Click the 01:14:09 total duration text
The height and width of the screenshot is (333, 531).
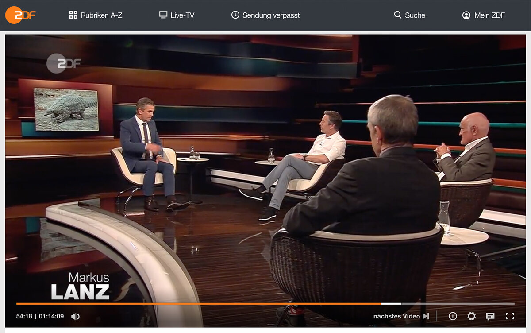pyautogui.click(x=51, y=316)
